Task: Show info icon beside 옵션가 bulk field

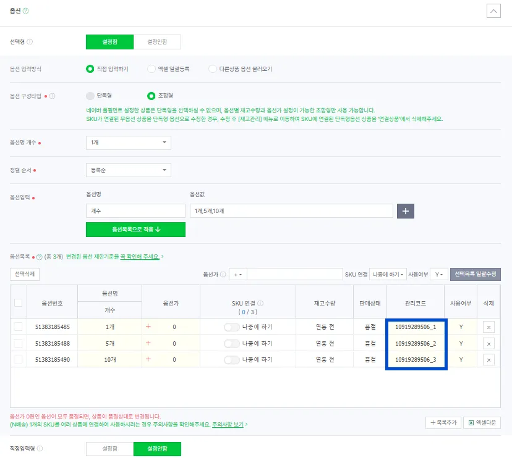Action: (223, 275)
